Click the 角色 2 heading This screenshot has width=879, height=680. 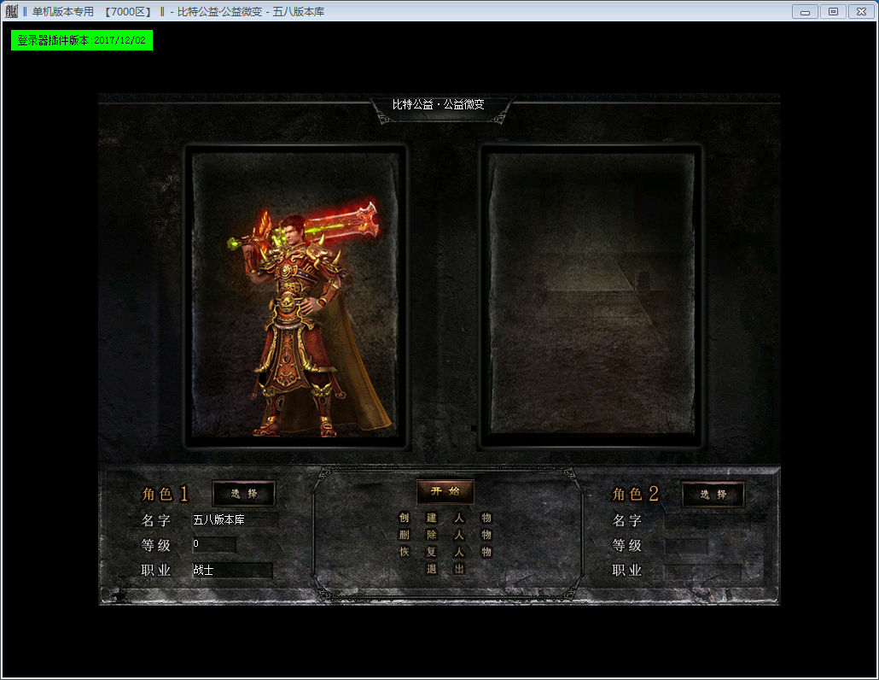(635, 494)
